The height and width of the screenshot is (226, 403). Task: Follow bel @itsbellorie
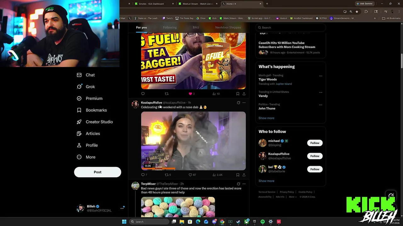pos(315,169)
